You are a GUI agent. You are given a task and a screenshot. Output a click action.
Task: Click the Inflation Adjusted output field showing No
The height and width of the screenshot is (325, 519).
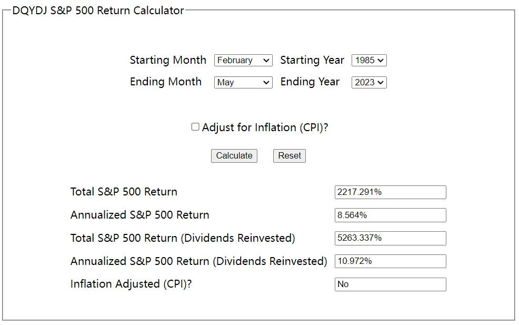390,284
